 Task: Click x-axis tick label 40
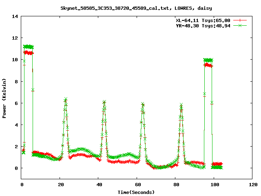pos(100,185)
